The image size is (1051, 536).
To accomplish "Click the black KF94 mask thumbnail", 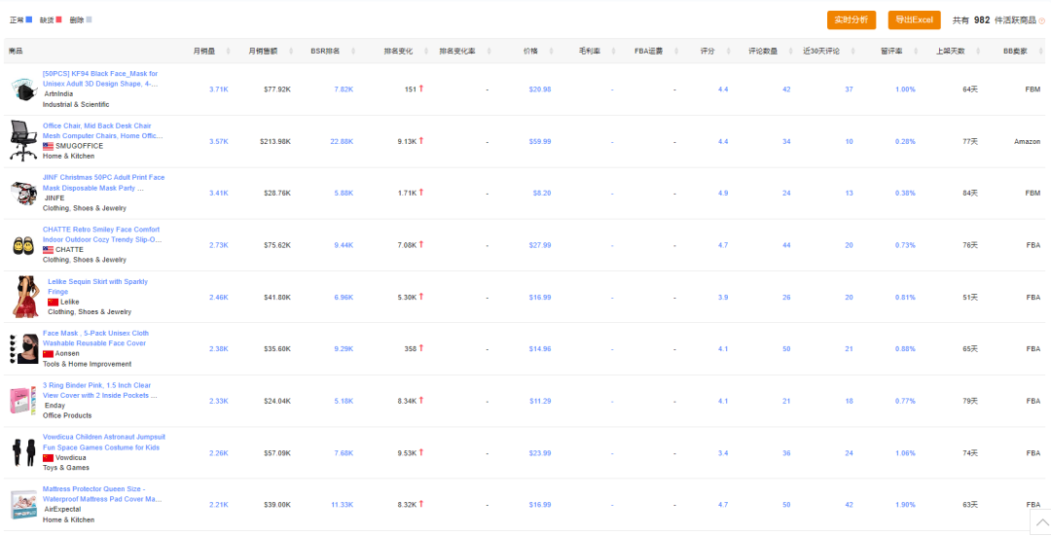I will click(23, 89).
